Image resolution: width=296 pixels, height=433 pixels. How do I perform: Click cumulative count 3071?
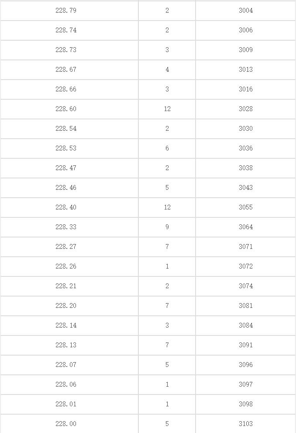point(245,247)
